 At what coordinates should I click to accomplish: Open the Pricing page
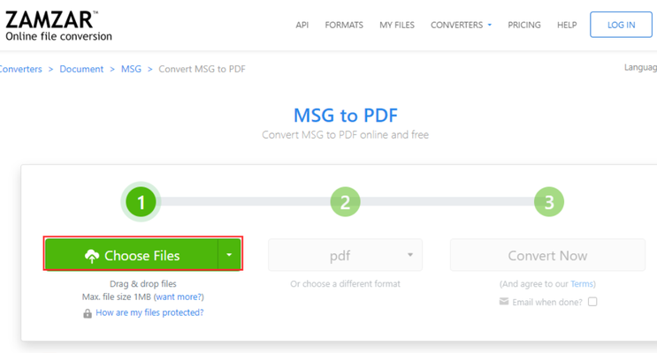click(524, 25)
